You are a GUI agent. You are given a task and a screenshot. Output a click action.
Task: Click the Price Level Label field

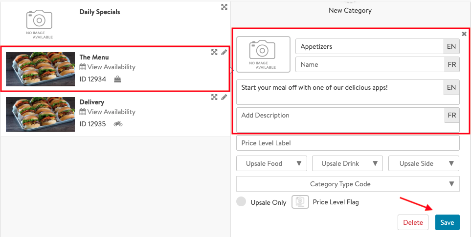(348, 143)
